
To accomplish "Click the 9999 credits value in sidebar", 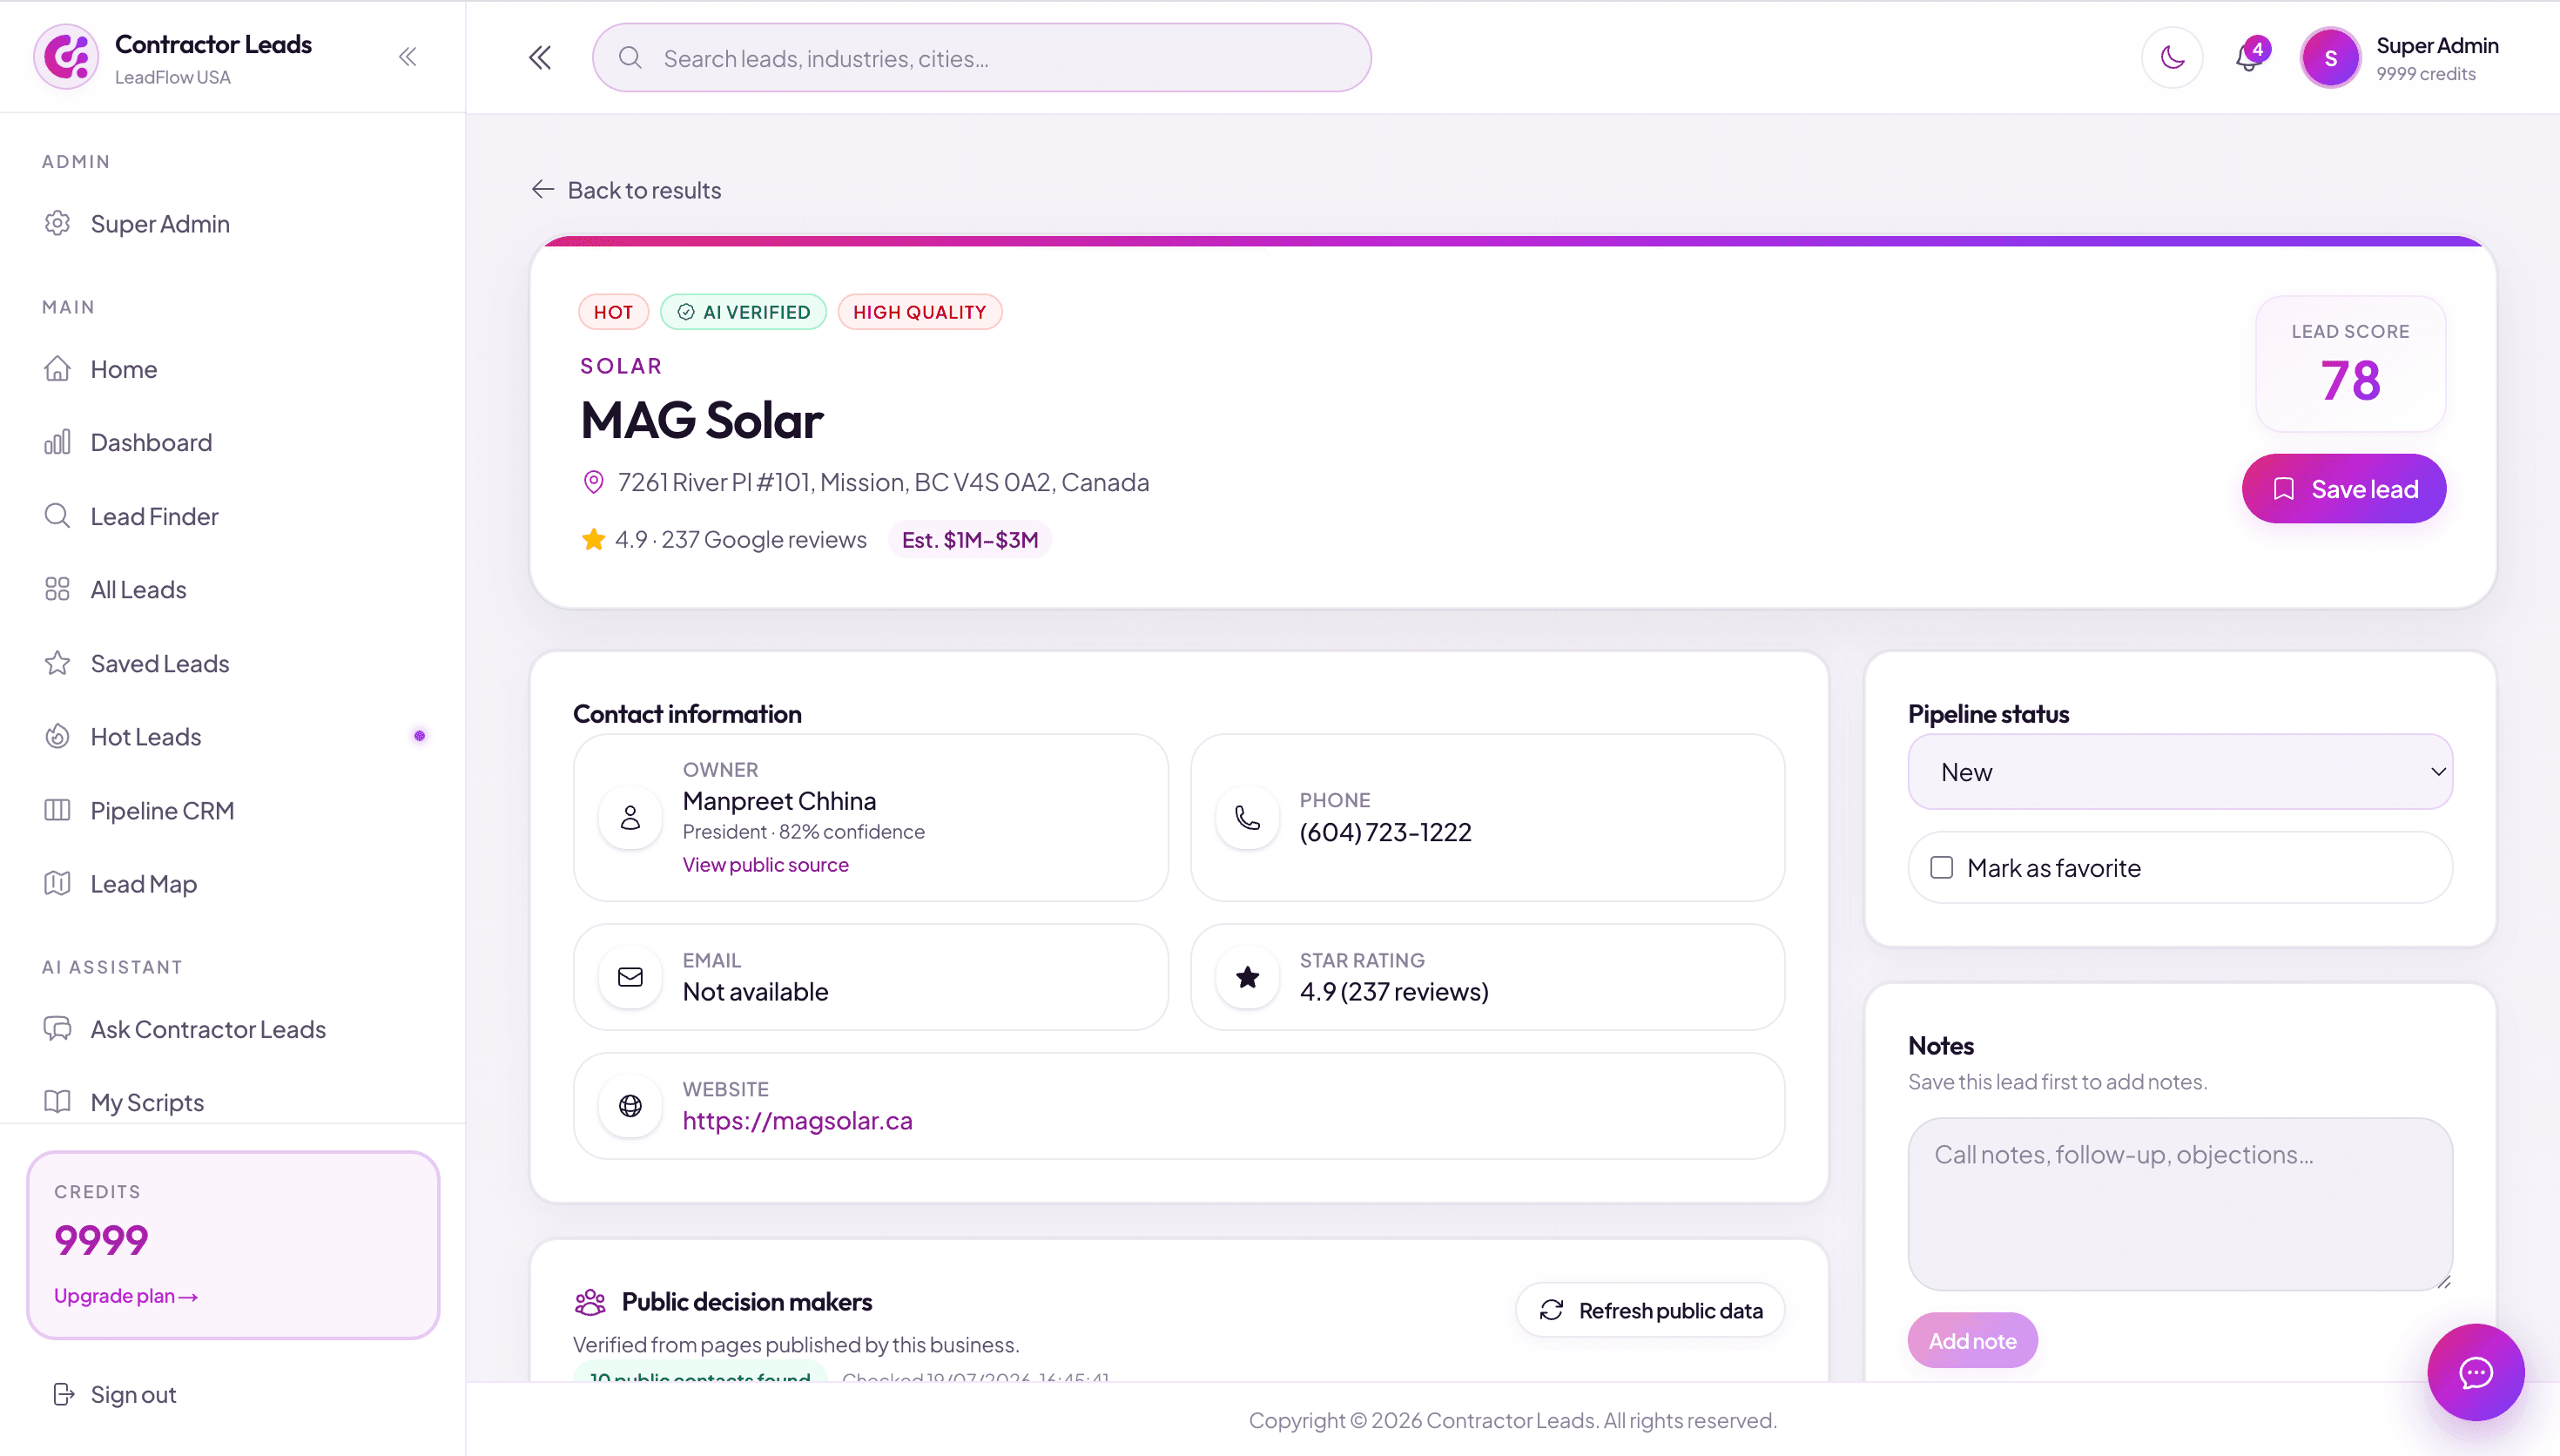I will click(x=101, y=1240).
